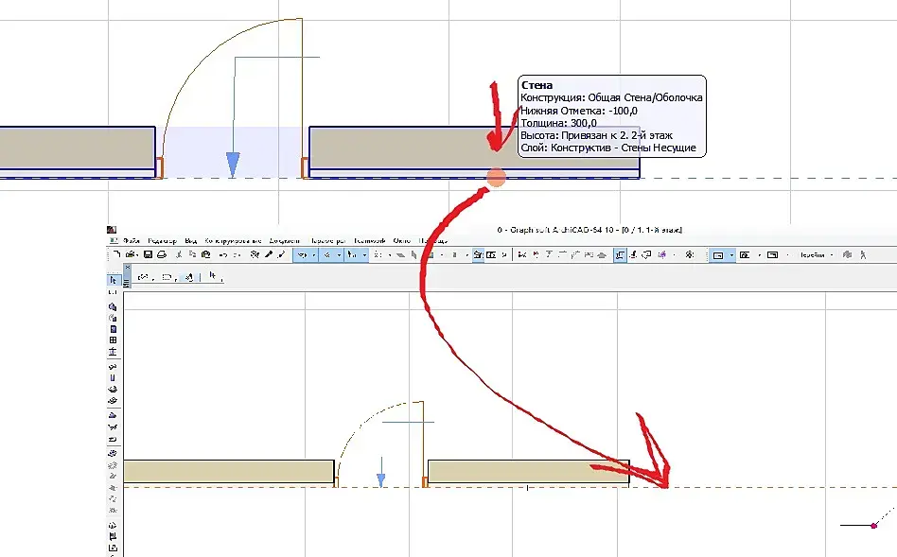
Task: Open dropdown arrow beside floor plan view button
Action: tap(731, 255)
